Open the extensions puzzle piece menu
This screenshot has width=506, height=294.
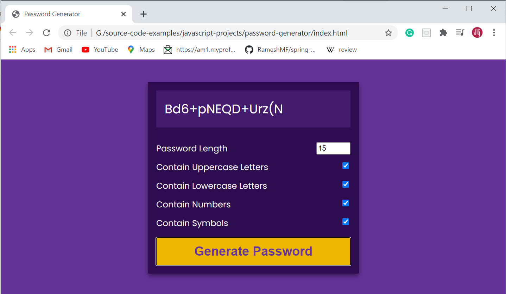pyautogui.click(x=443, y=33)
